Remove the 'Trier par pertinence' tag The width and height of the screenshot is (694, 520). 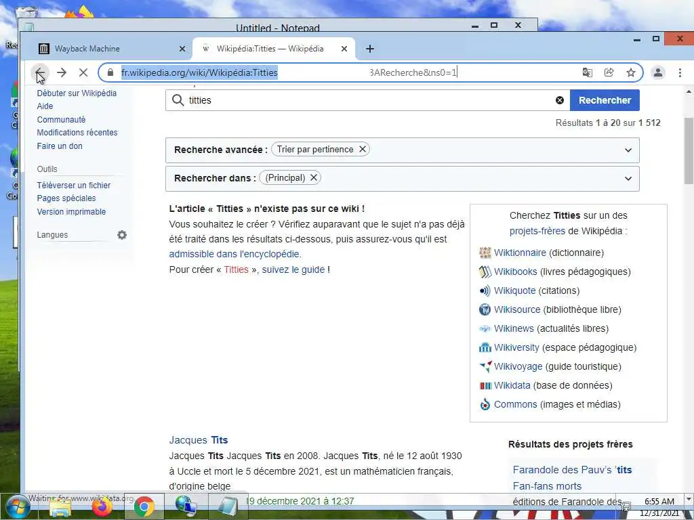362,149
